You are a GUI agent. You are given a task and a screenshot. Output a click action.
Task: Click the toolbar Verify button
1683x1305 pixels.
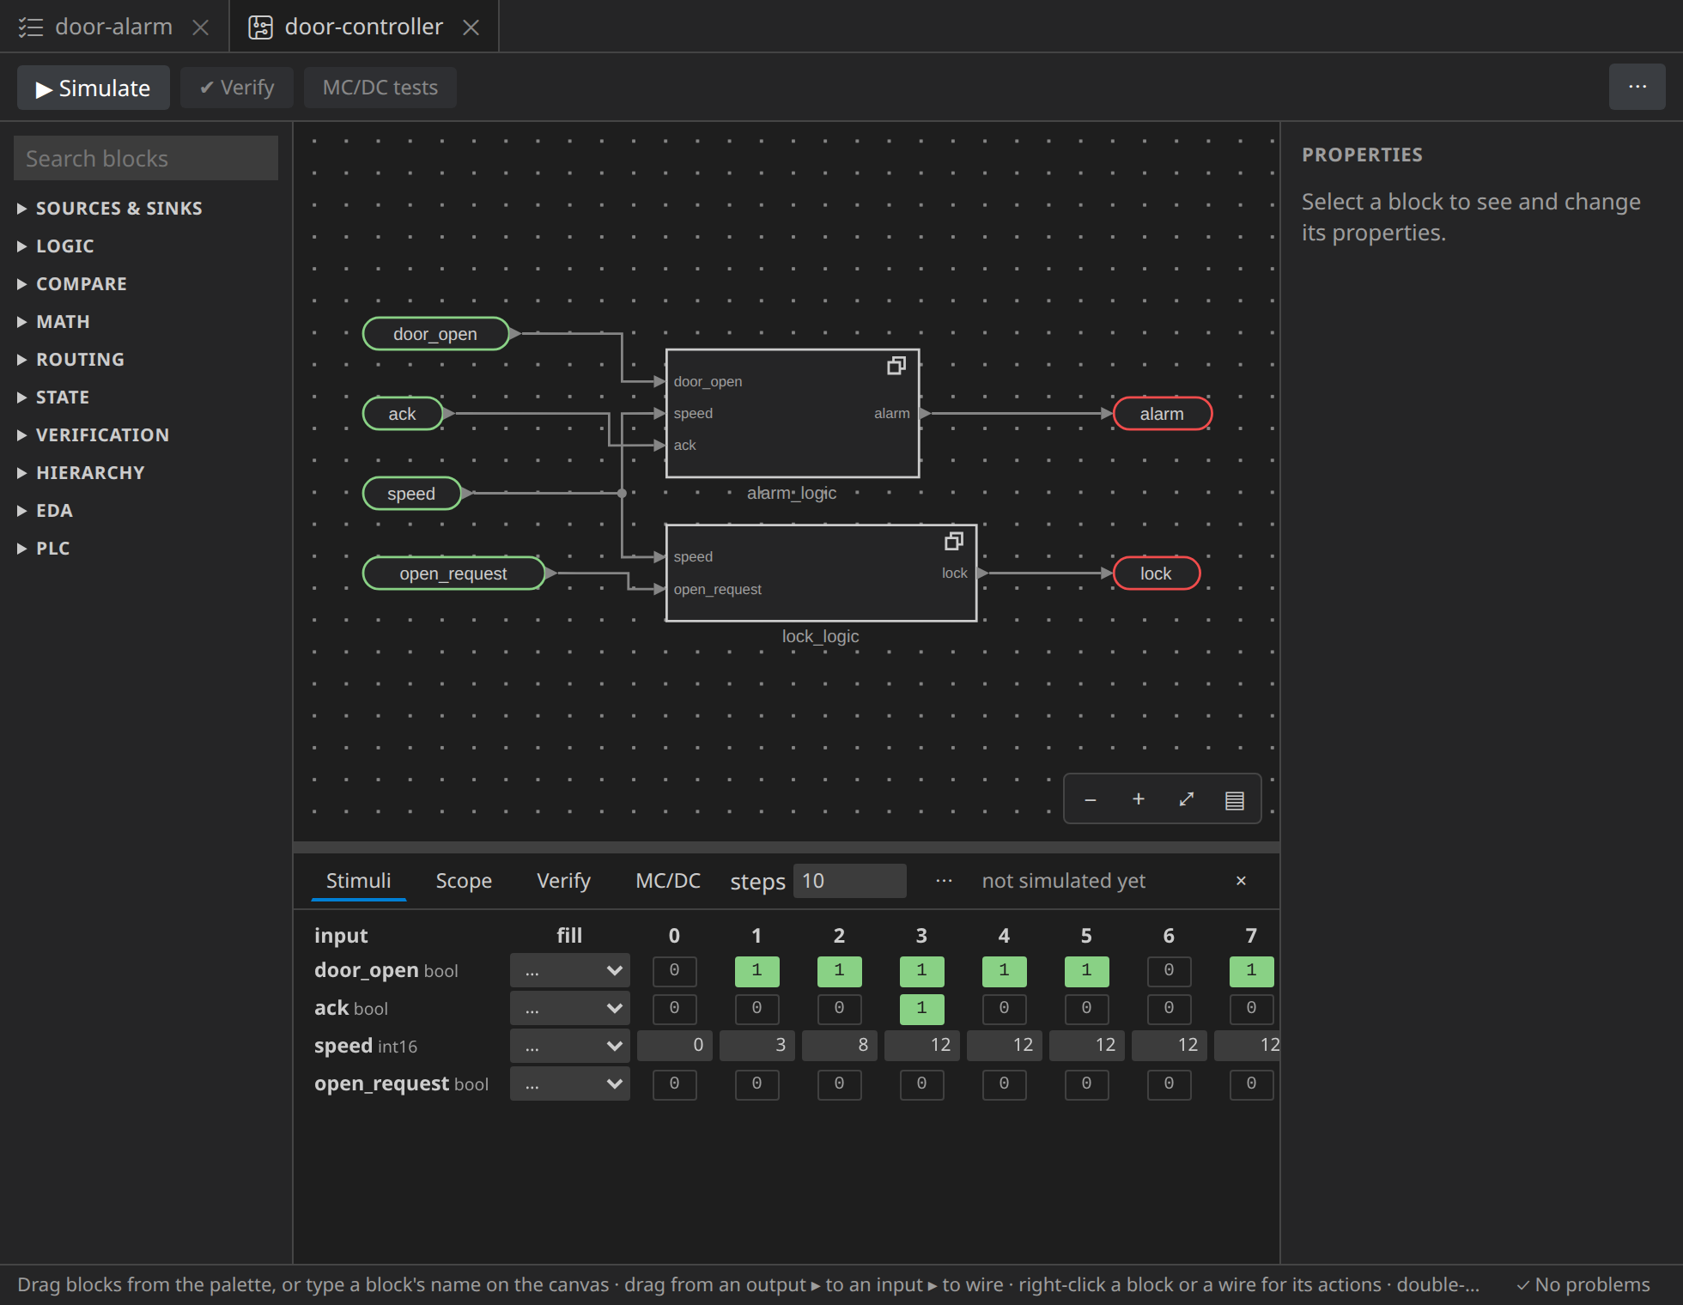tap(237, 88)
